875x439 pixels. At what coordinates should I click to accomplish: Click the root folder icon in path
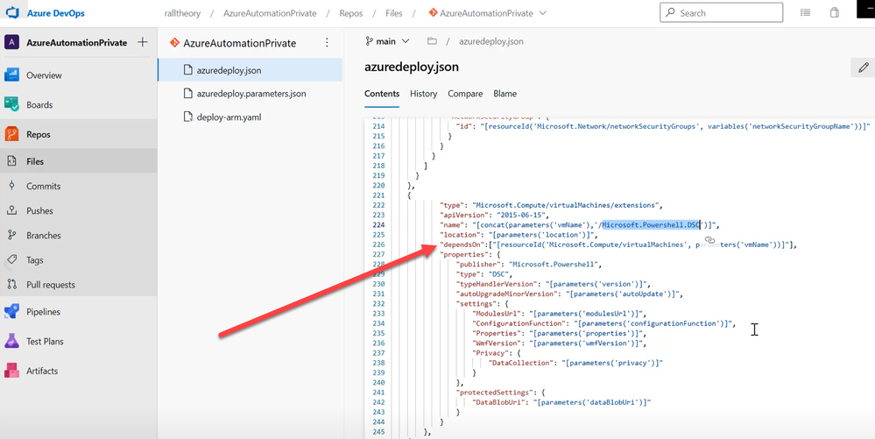(x=431, y=41)
